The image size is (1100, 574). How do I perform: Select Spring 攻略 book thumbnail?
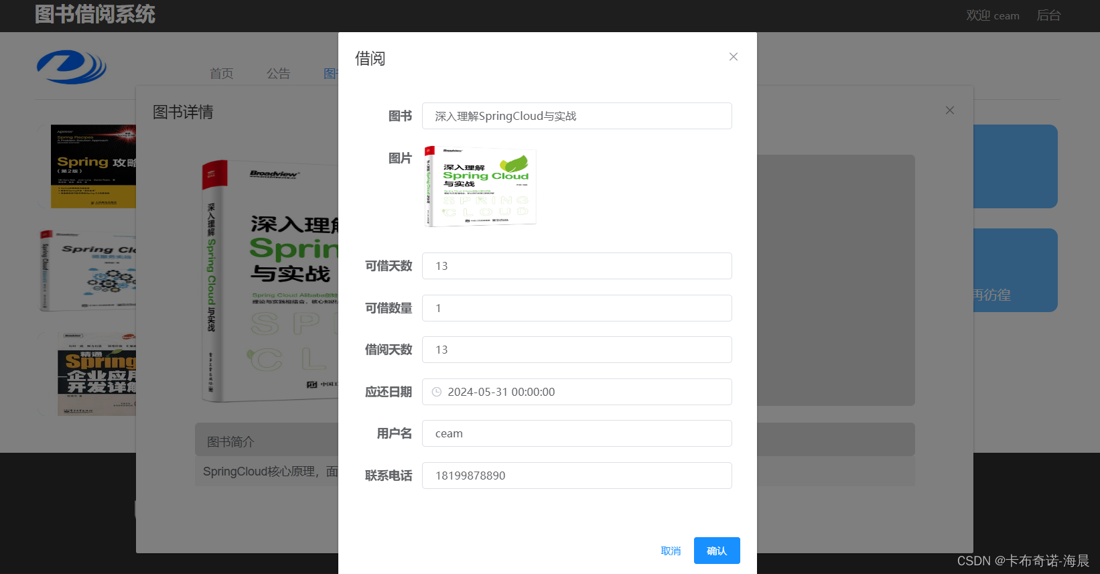click(x=93, y=166)
